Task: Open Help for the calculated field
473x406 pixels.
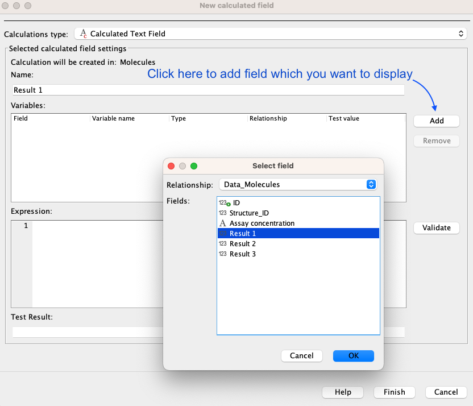Action: 343,392
